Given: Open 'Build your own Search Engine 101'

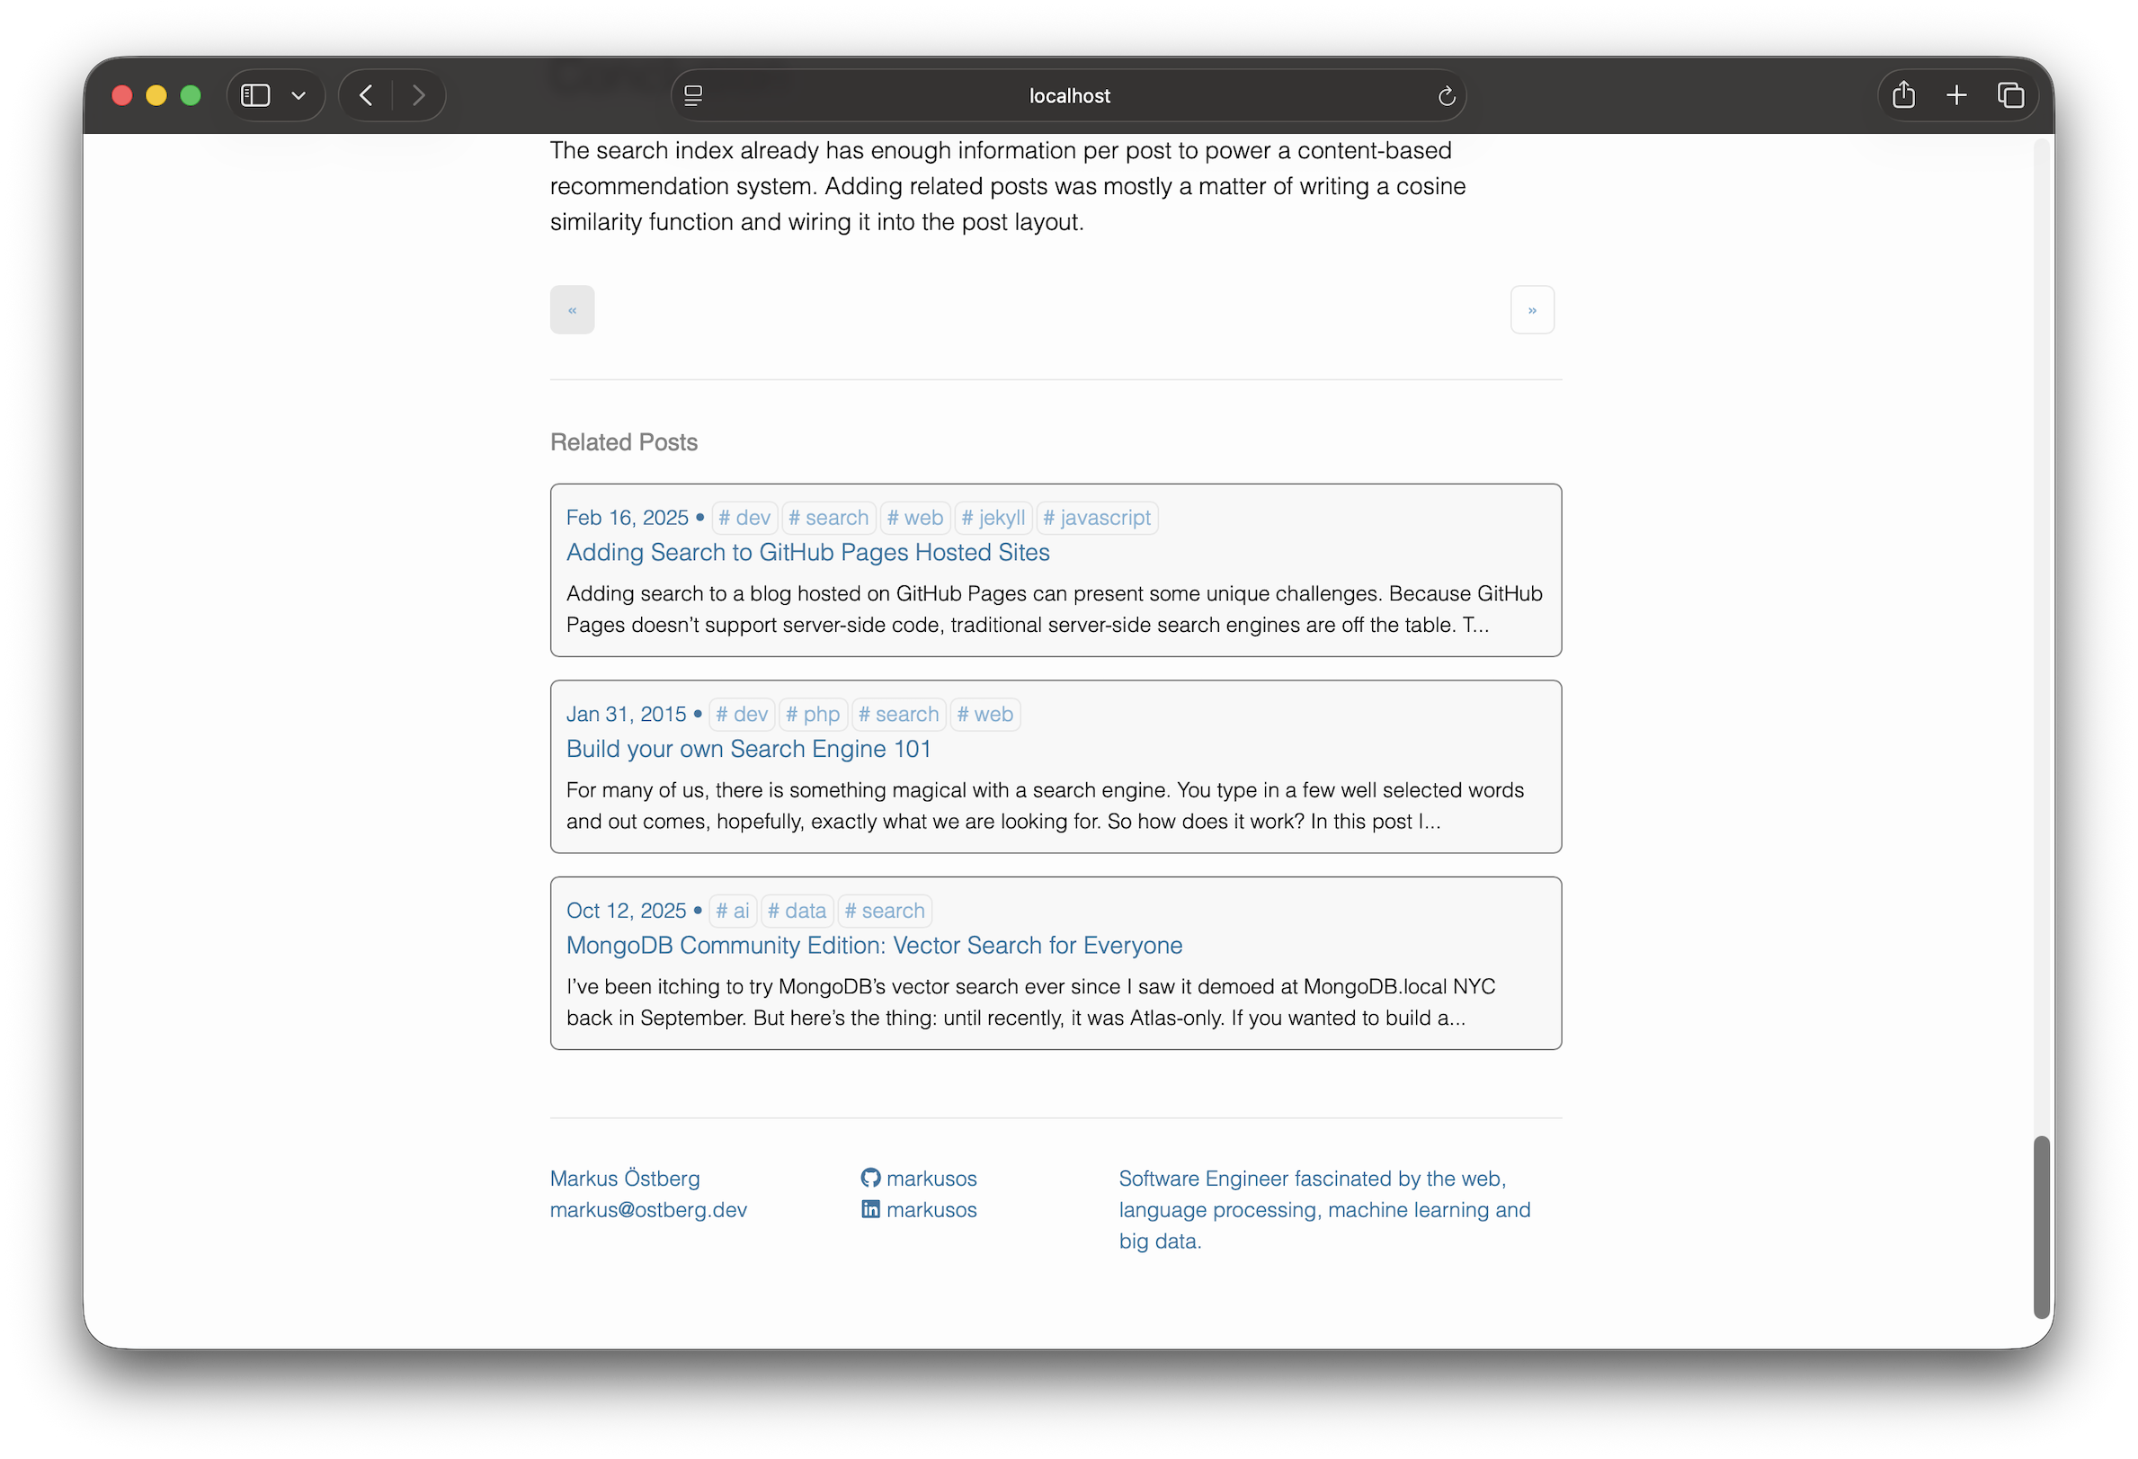Looking at the screenshot, I should coord(748,749).
